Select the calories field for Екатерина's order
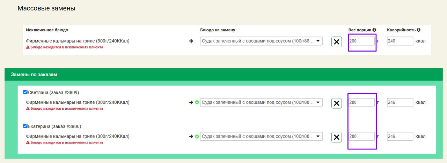 (400, 137)
